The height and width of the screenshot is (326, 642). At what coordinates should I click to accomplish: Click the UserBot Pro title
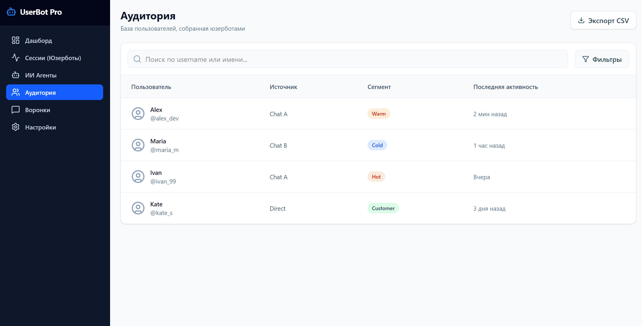(x=41, y=12)
